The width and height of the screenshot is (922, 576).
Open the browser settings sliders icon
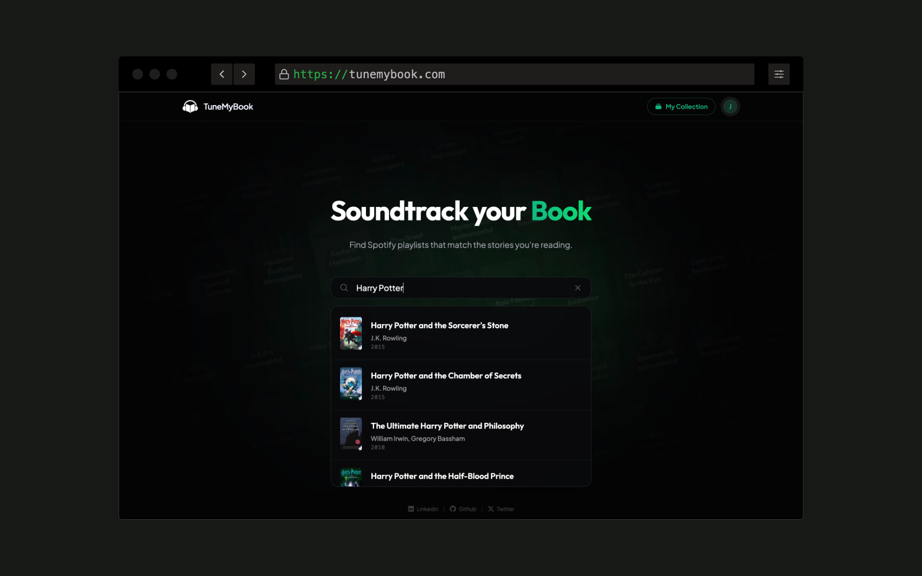click(x=779, y=74)
